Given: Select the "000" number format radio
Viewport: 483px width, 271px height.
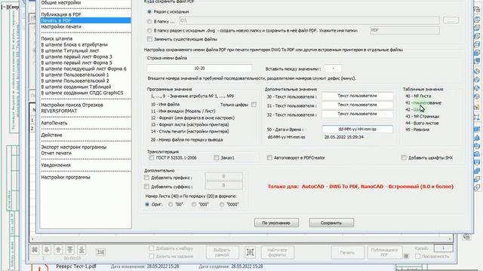Looking at the screenshot, I should click(x=194, y=204).
